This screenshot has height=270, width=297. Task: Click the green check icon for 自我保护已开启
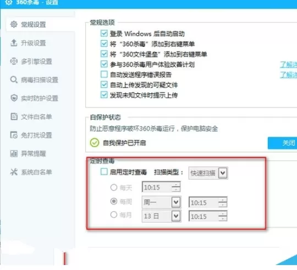(x=95, y=143)
